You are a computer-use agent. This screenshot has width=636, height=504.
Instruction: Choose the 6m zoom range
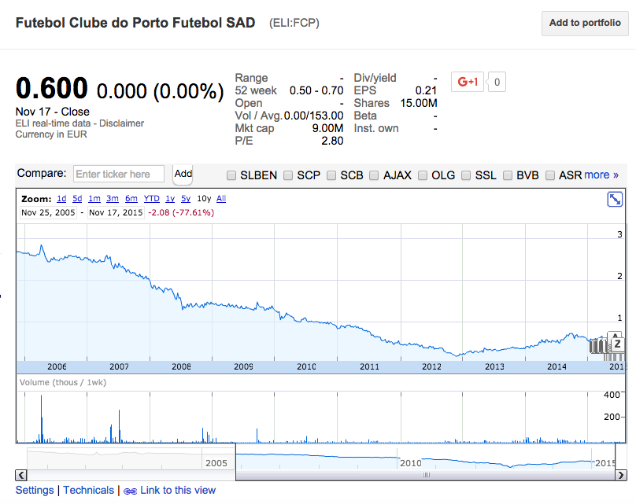click(x=131, y=198)
